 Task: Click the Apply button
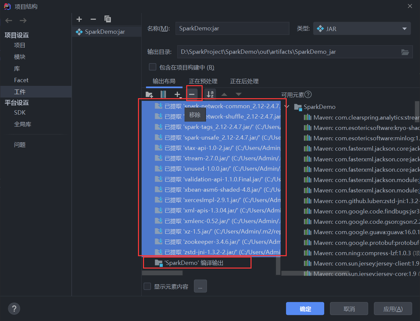tap(393, 309)
